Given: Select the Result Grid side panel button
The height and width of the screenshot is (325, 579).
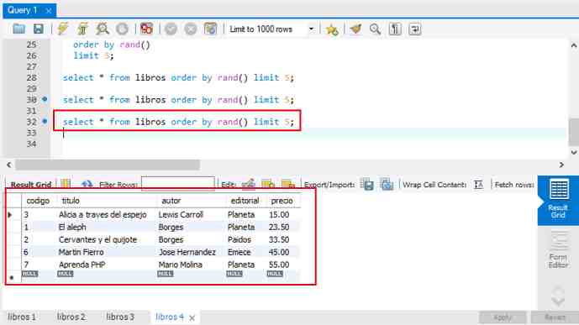Looking at the screenshot, I should (x=558, y=200).
